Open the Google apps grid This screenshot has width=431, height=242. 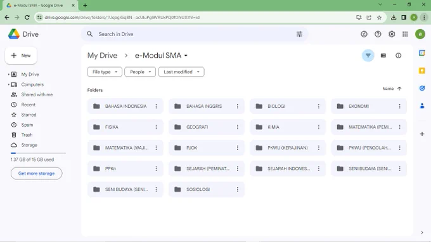pos(405,34)
